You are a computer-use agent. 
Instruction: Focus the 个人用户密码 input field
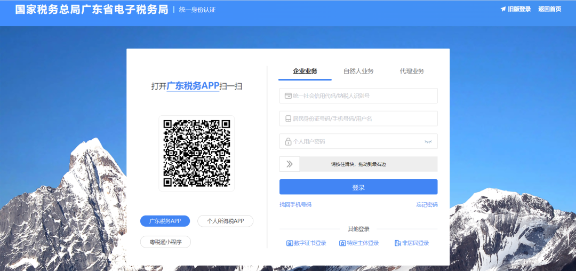358,141
